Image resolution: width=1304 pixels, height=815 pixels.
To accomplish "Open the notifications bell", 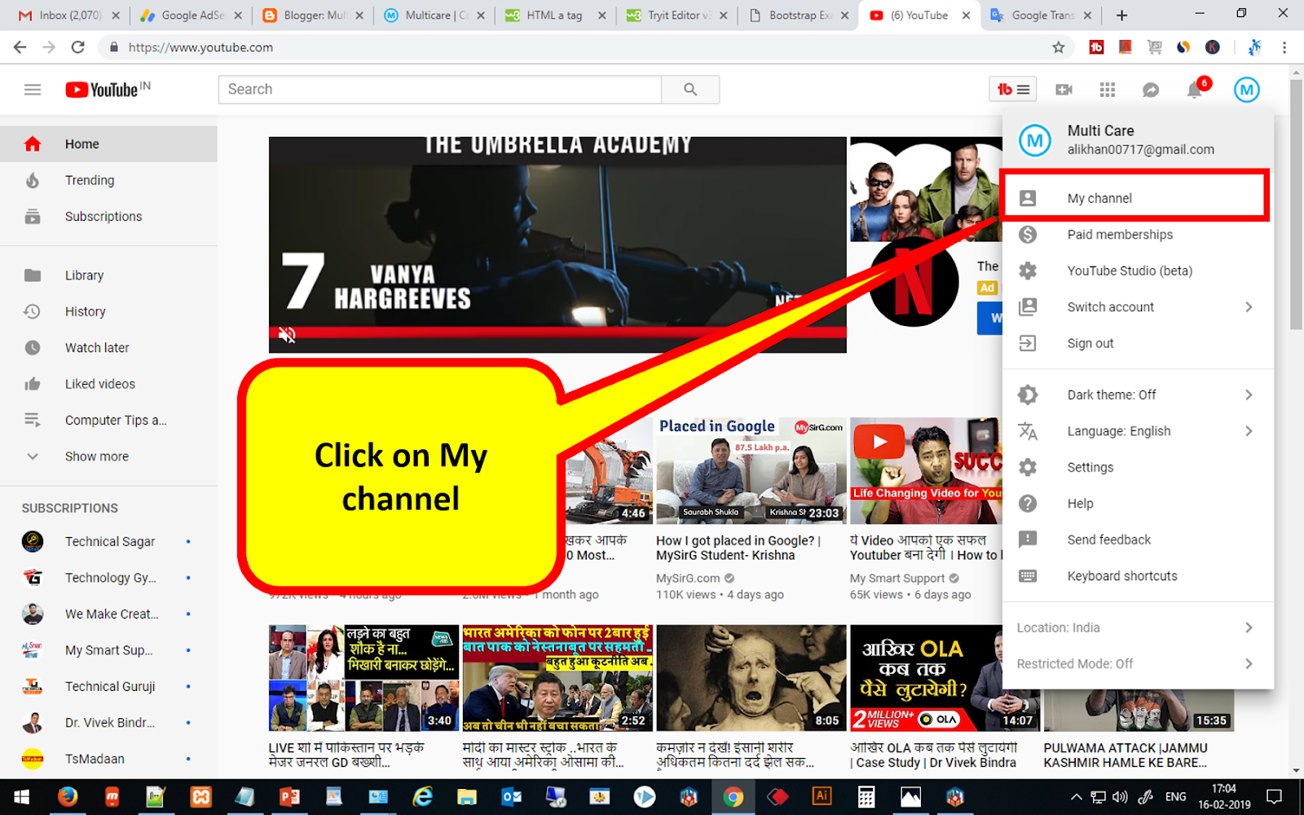I will pos(1195,90).
